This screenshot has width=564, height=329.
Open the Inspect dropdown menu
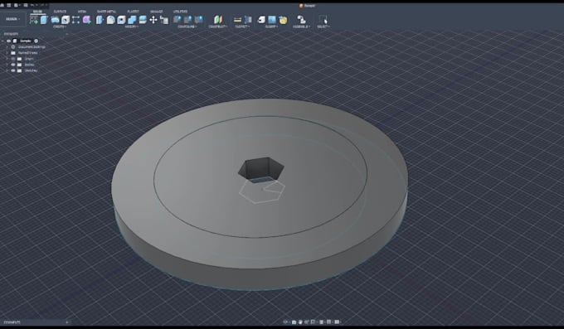[242, 27]
